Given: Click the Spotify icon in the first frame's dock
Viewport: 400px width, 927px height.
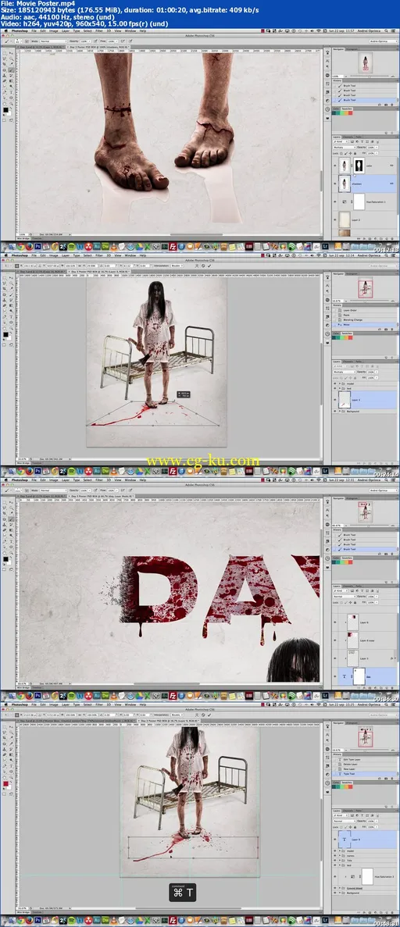Looking at the screenshot, I should coord(71,247).
